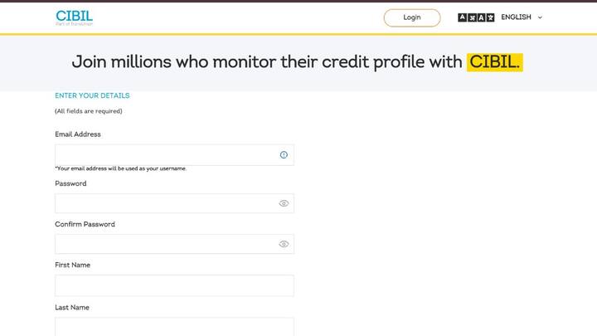597x336 pixels.
Task: Click the highlighted CIBIL word in the headline
Action: [x=494, y=62]
